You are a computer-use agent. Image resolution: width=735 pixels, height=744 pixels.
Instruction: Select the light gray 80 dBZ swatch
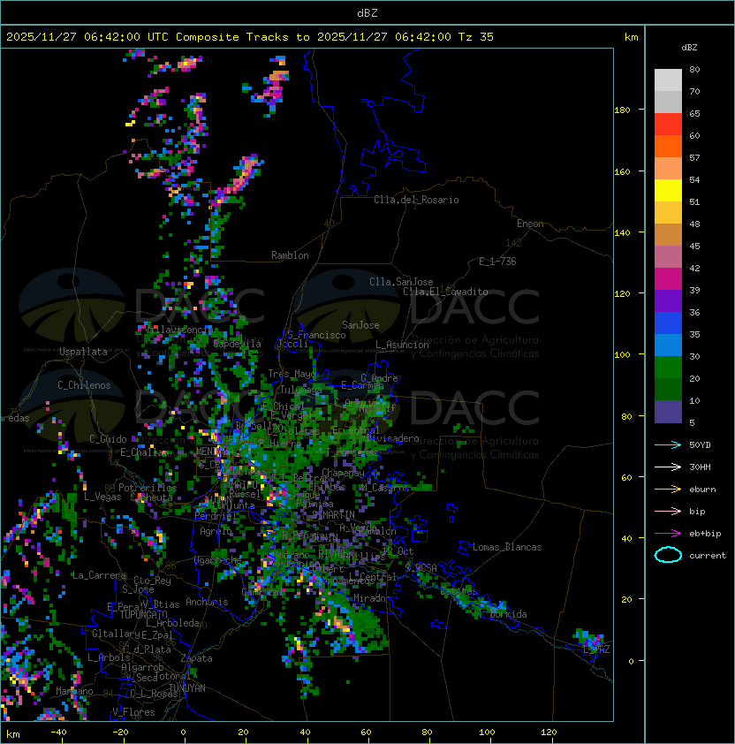(x=668, y=80)
